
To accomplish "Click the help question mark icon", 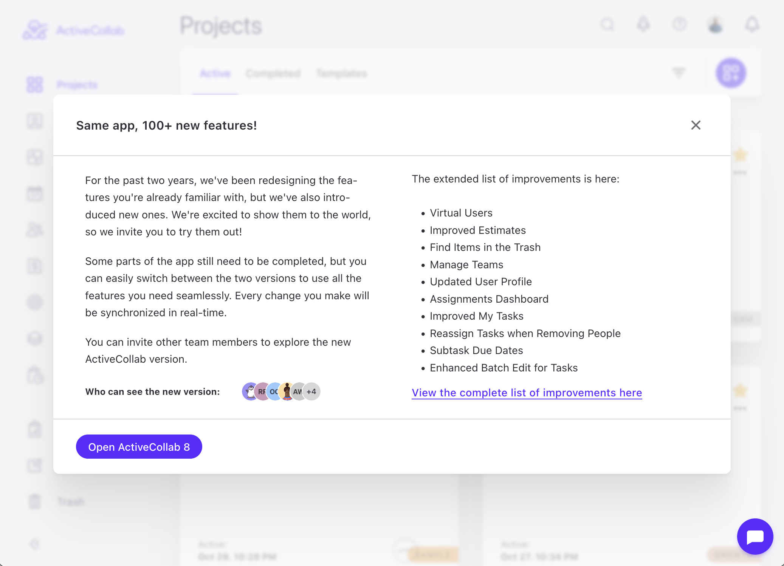I will (x=679, y=25).
